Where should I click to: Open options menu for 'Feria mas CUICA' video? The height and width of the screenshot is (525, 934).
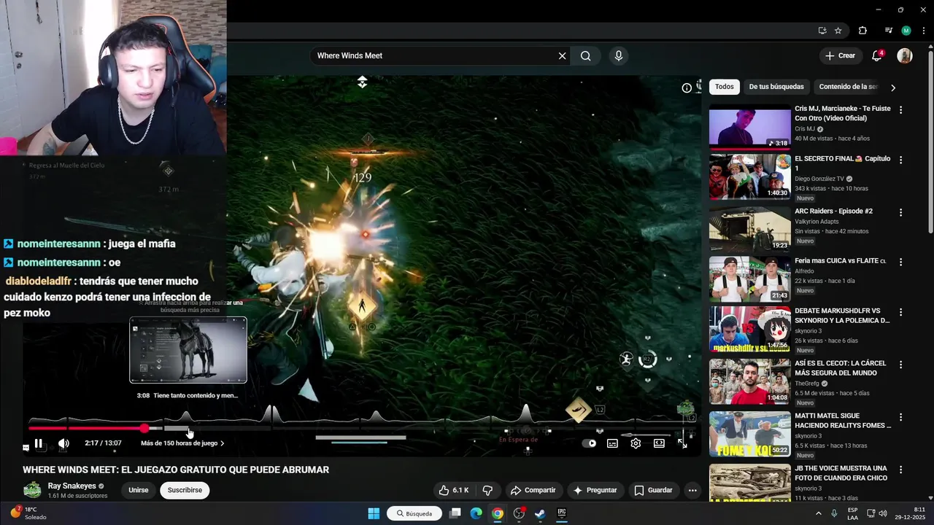(x=900, y=262)
